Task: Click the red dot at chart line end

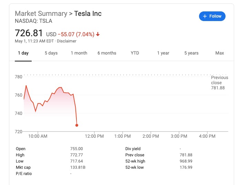Action: pyautogui.click(x=77, y=125)
